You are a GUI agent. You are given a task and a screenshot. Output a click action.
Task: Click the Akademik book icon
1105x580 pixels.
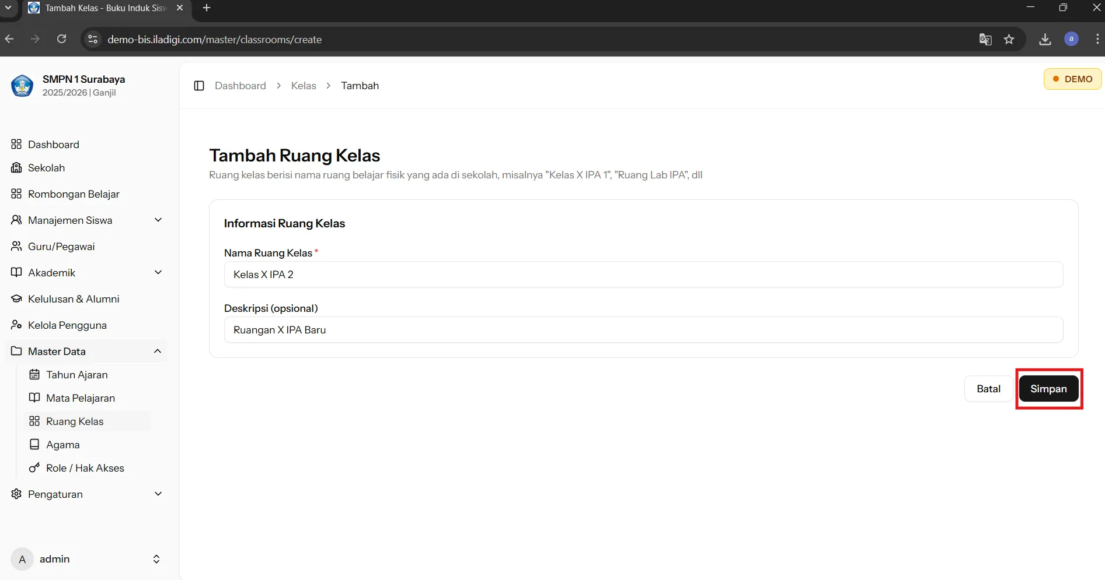pos(16,272)
